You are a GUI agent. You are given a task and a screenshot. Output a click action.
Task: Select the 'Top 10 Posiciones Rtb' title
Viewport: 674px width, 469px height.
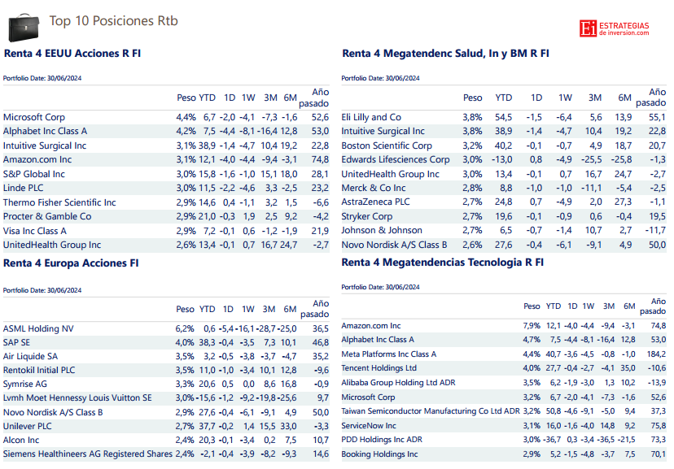[x=113, y=21]
